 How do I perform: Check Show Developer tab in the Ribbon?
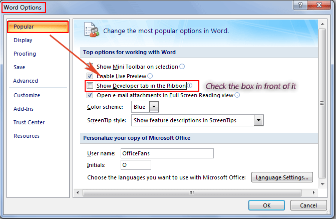(x=90, y=86)
